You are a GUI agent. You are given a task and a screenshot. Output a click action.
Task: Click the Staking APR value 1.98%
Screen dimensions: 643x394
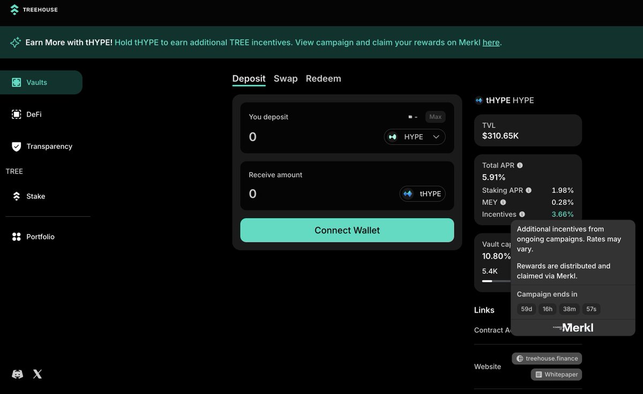click(x=563, y=190)
